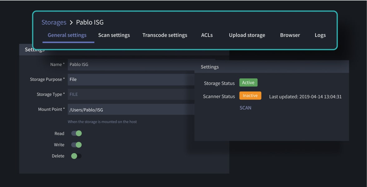
Task: Click the Name input field
Action: click(x=131, y=64)
